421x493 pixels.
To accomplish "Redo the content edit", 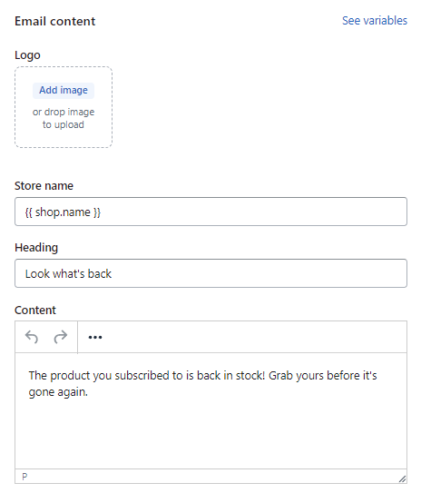I will click(60, 337).
